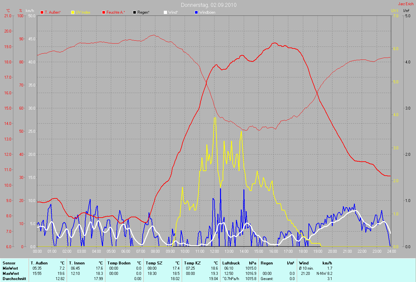Click the "T. Innen" table column header
416x282 pixels.
(x=77, y=263)
